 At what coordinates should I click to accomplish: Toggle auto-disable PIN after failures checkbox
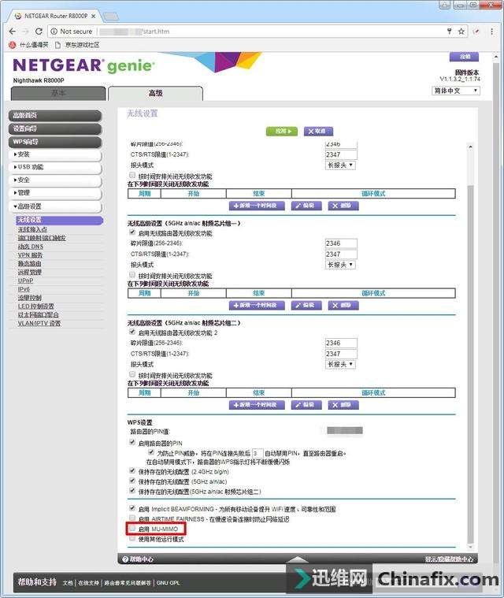(151, 452)
